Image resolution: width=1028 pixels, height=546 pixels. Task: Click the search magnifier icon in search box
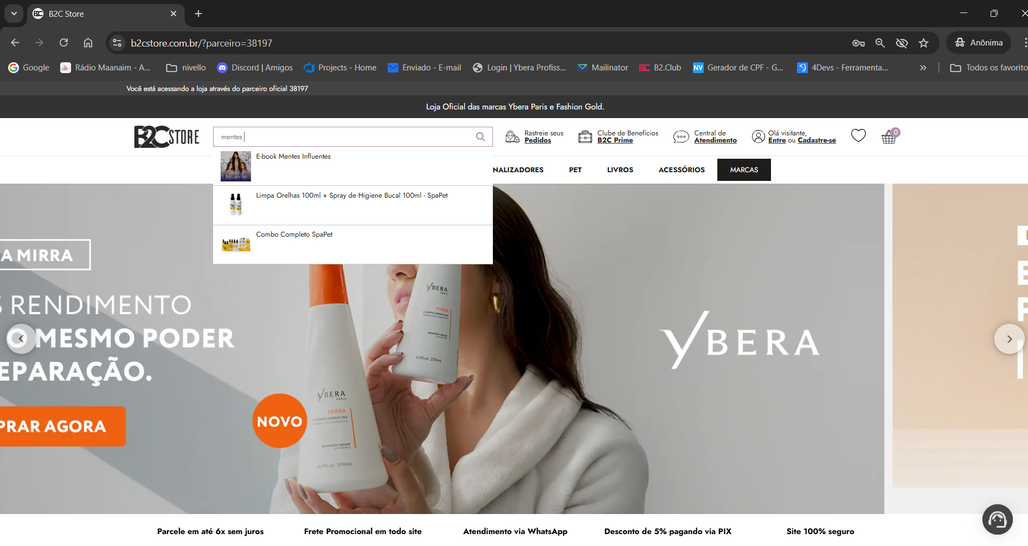480,136
